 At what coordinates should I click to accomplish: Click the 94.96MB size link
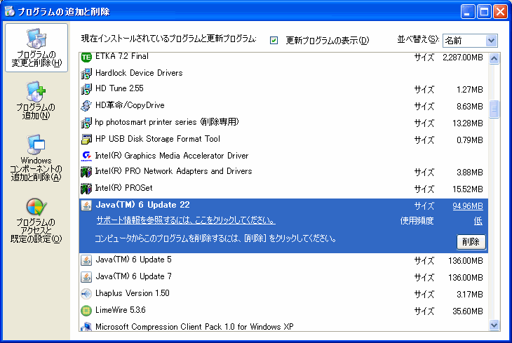click(x=468, y=206)
